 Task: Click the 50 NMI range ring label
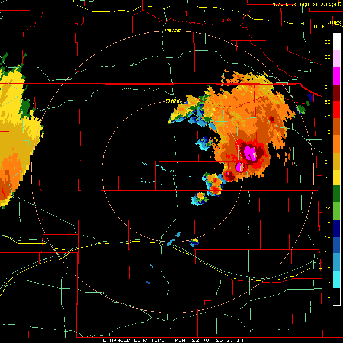(x=172, y=101)
